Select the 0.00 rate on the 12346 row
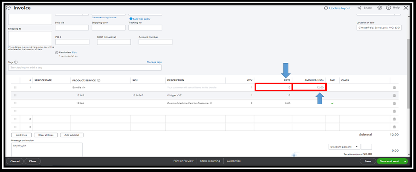 [287, 103]
